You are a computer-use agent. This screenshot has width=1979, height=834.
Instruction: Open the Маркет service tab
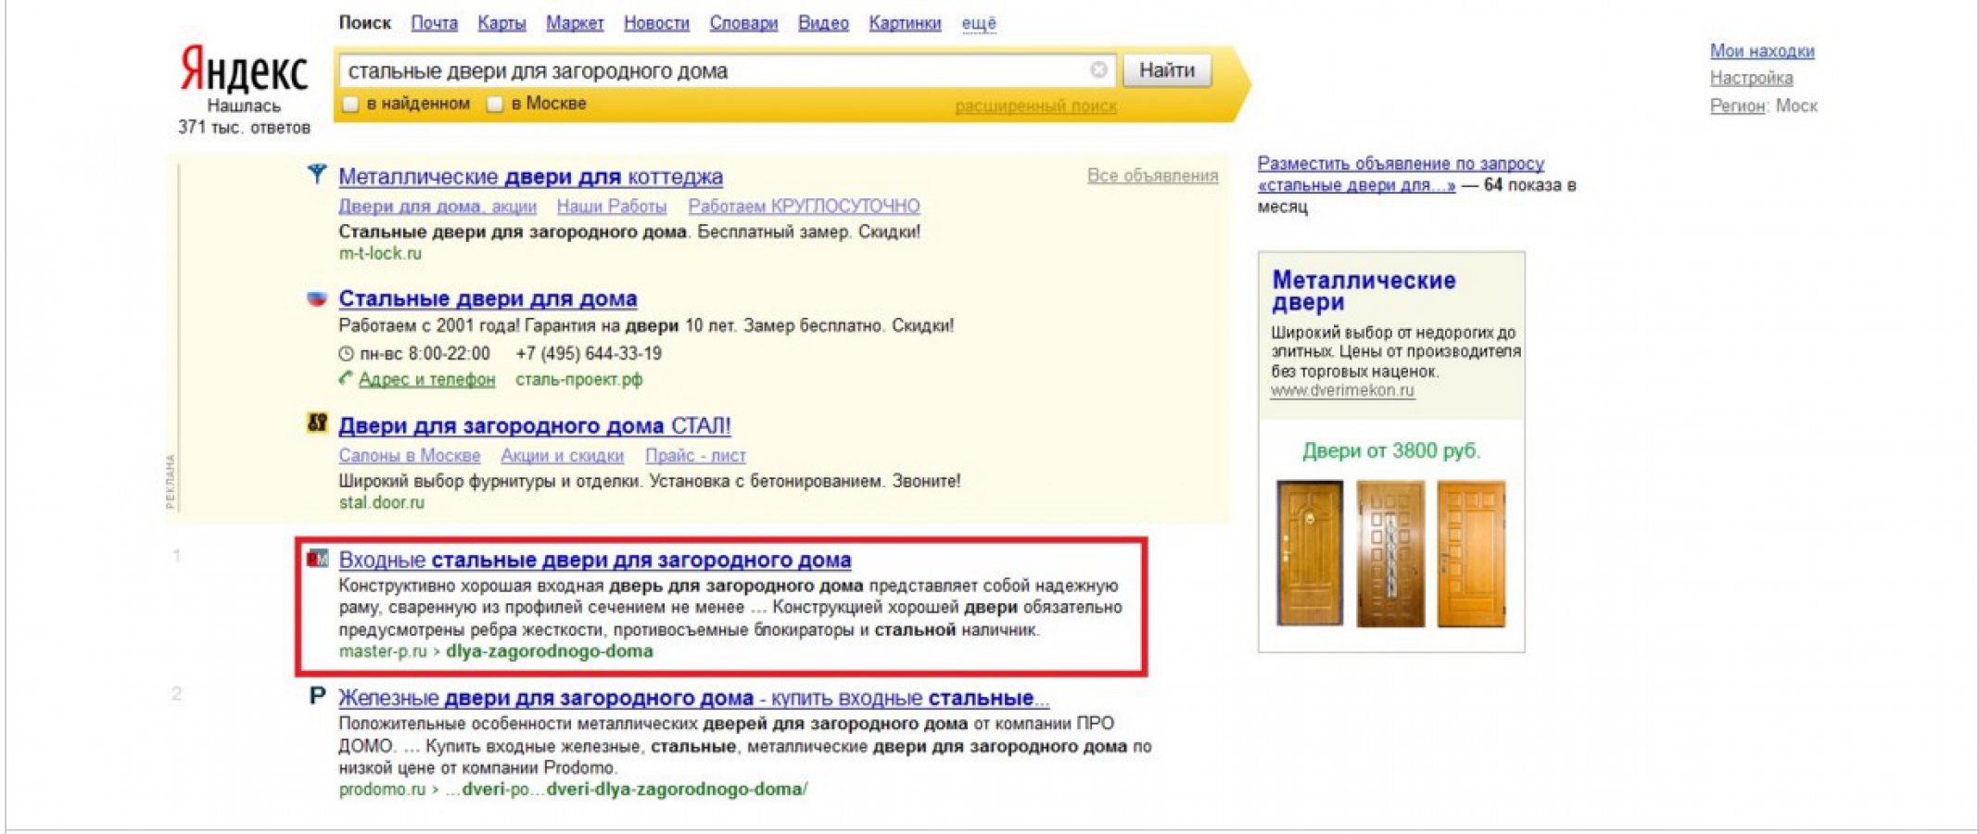(x=575, y=23)
